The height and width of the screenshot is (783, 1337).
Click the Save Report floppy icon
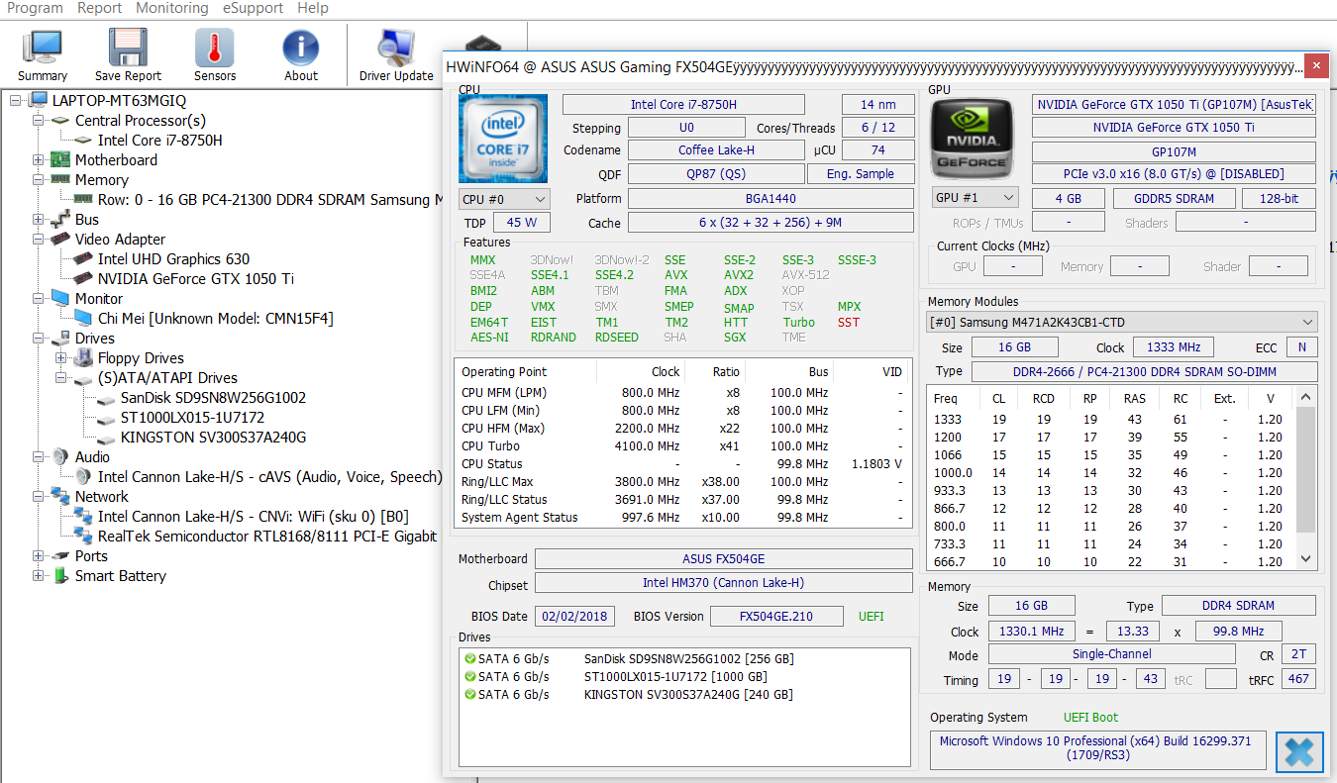[128, 49]
